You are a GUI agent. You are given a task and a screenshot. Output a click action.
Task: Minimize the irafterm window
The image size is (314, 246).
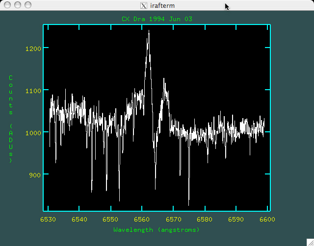[18, 5]
